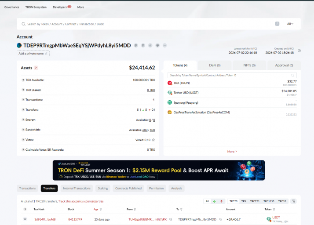Open the USDT token link in transfer row

pyautogui.click(x=276, y=218)
